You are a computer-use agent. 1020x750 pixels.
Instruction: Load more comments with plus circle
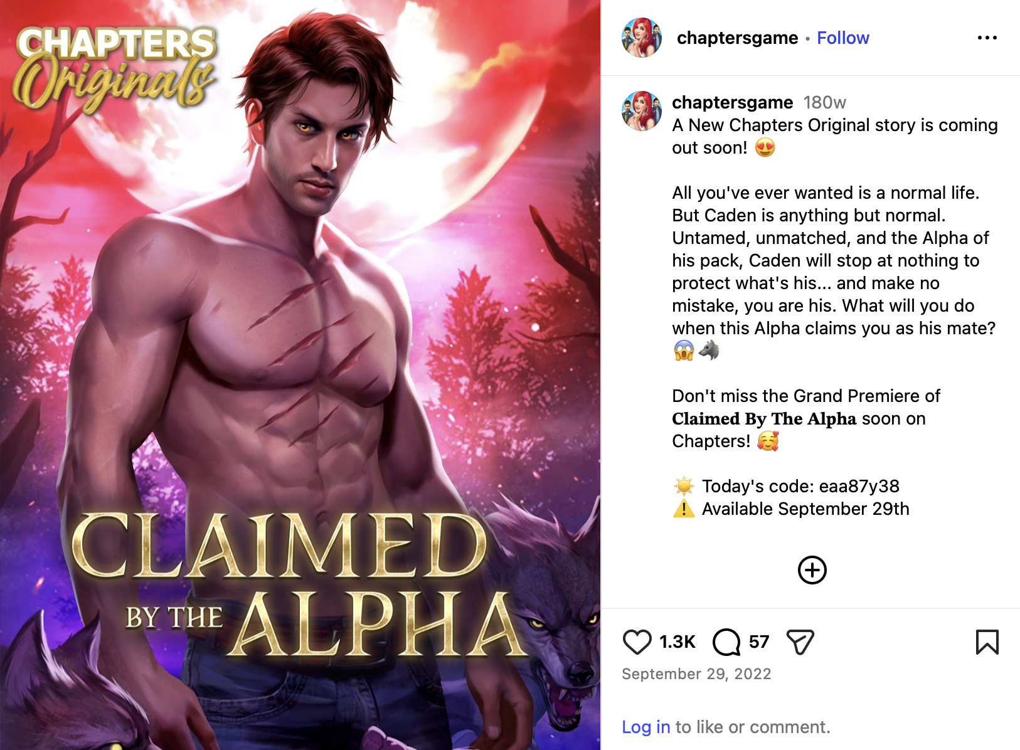point(812,570)
